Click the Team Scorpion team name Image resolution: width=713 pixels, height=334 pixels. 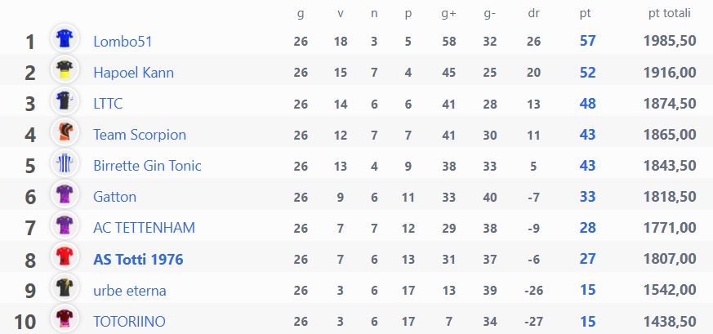pos(140,135)
